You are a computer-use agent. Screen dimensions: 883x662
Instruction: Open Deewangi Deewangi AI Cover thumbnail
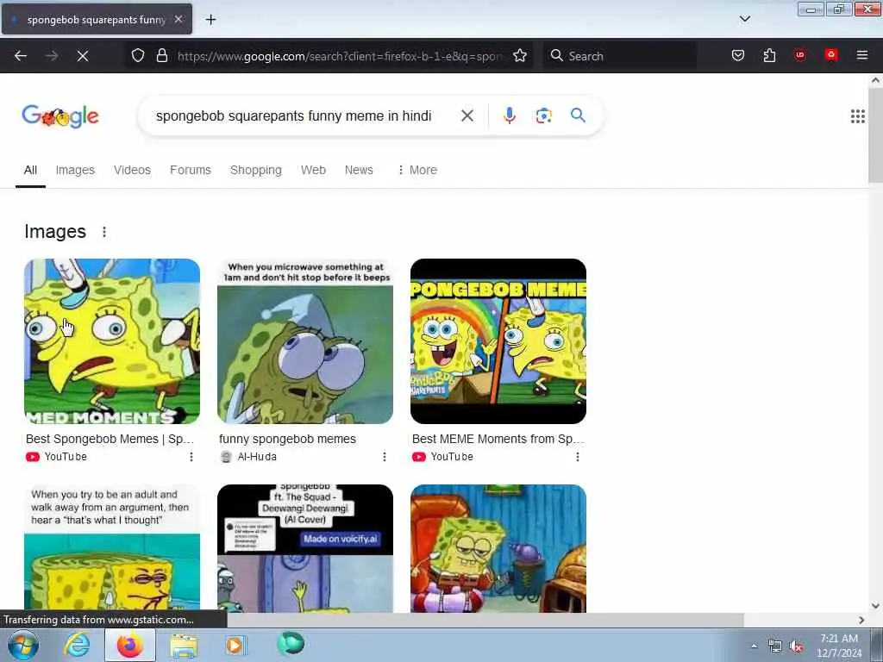[x=305, y=548]
